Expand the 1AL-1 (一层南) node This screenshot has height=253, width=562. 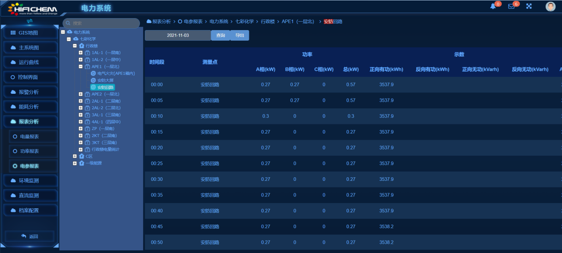click(81, 53)
